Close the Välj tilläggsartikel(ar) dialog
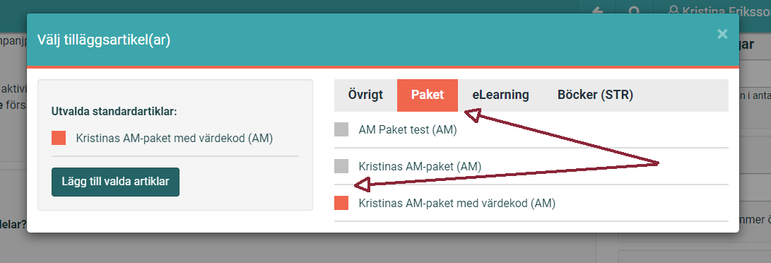The height and width of the screenshot is (263, 771). pos(722,34)
